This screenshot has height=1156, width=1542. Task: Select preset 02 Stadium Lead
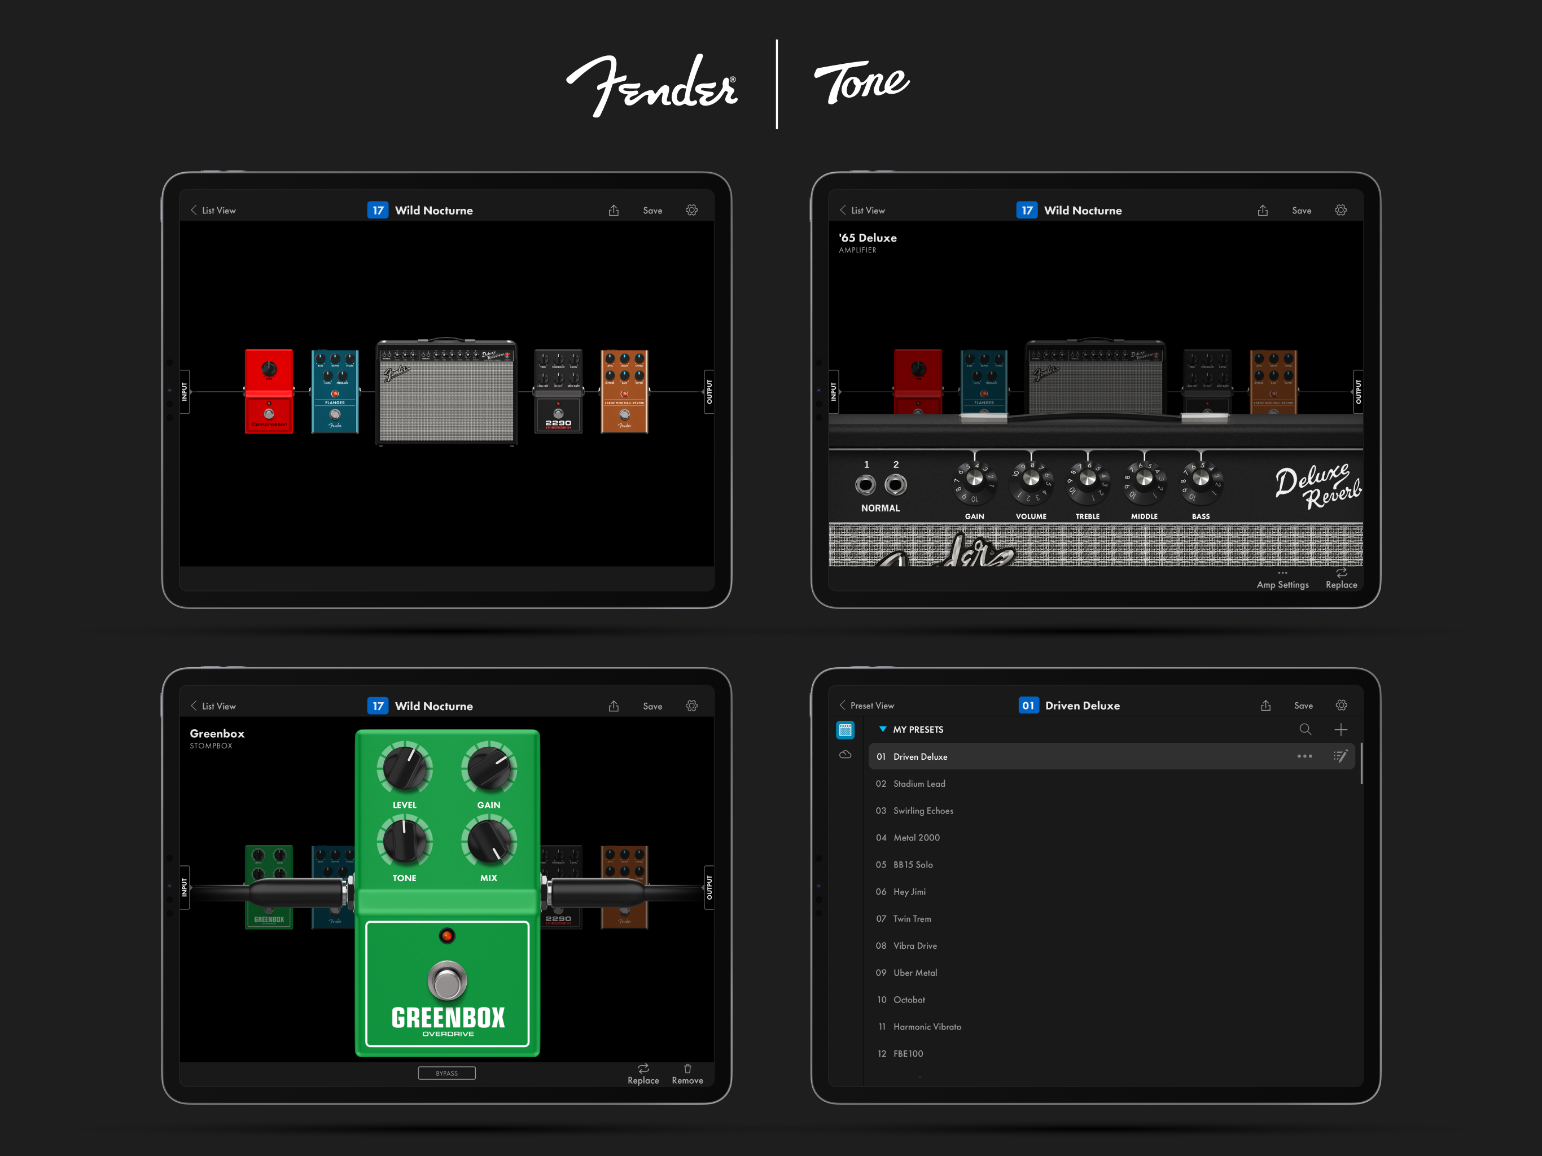pos(1112,783)
